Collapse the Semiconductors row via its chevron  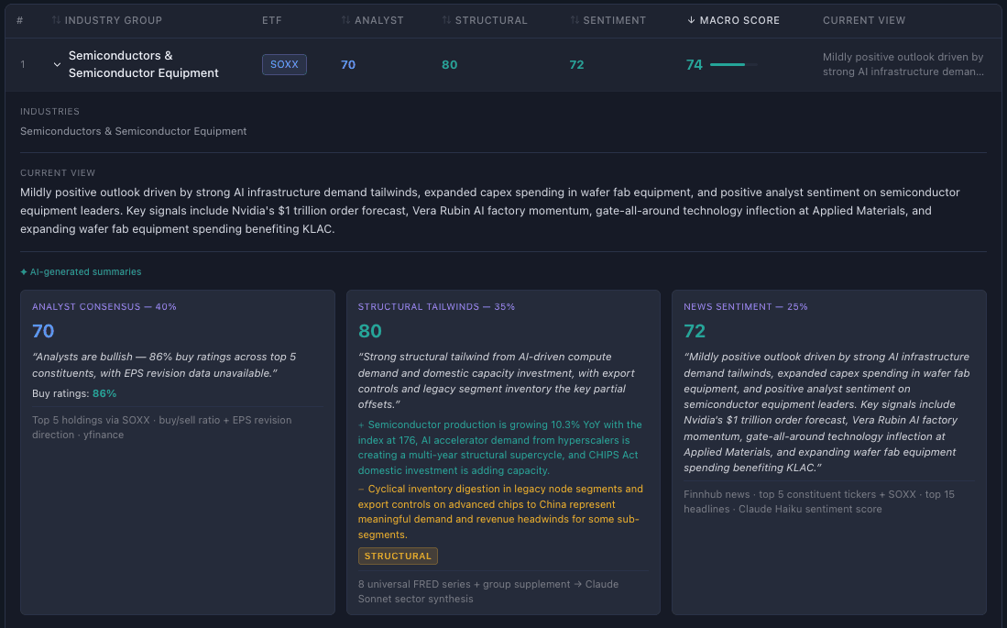coord(57,64)
